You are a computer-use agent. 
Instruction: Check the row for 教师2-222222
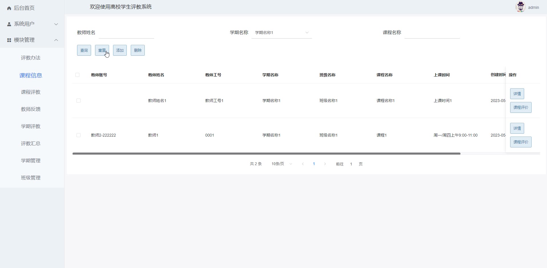coord(79,135)
